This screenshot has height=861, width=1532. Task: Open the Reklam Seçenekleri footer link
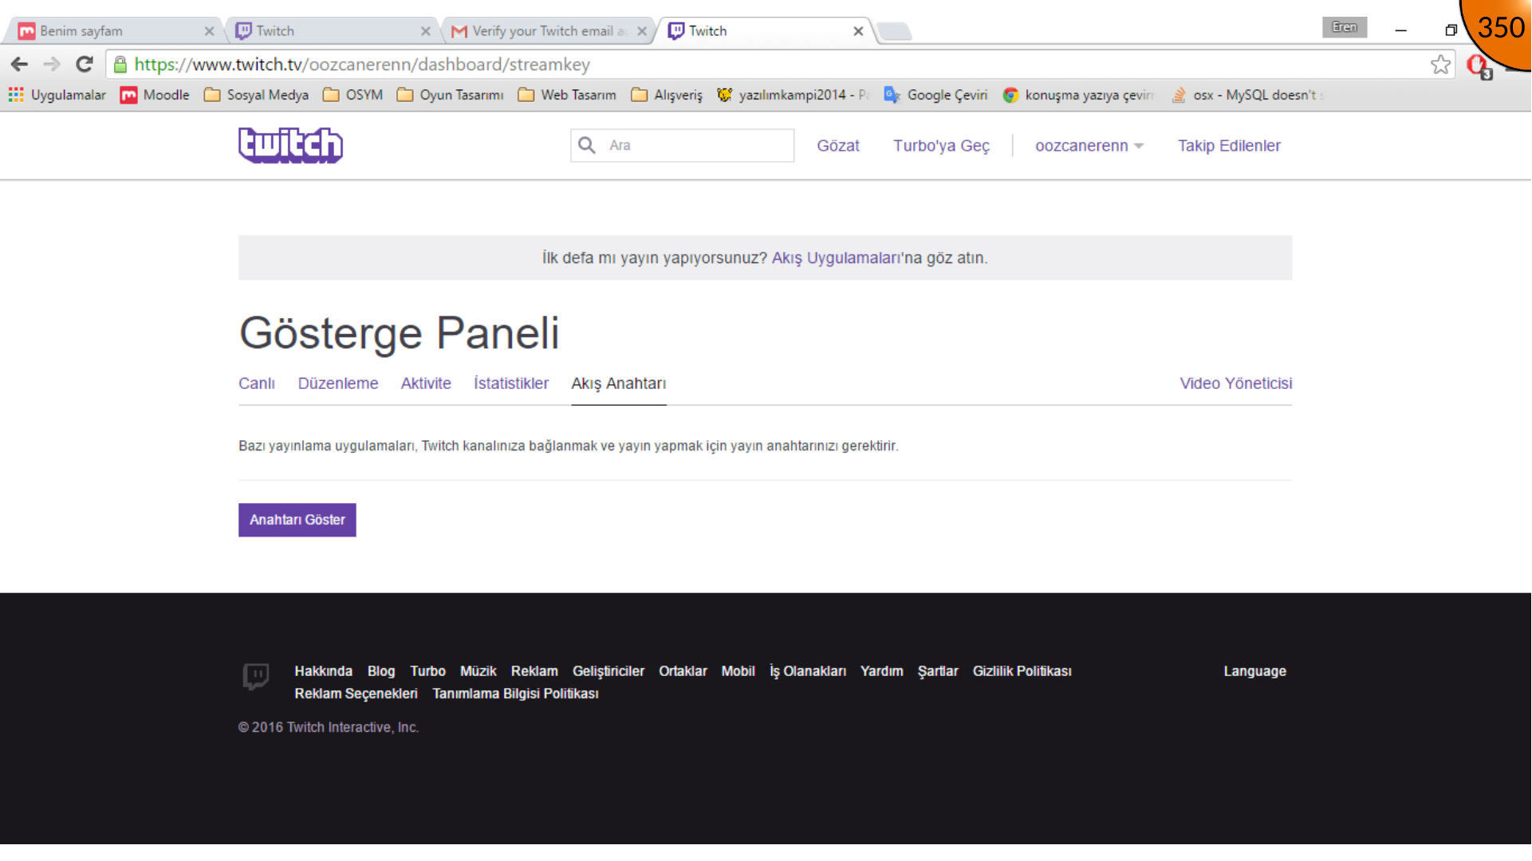tap(356, 694)
